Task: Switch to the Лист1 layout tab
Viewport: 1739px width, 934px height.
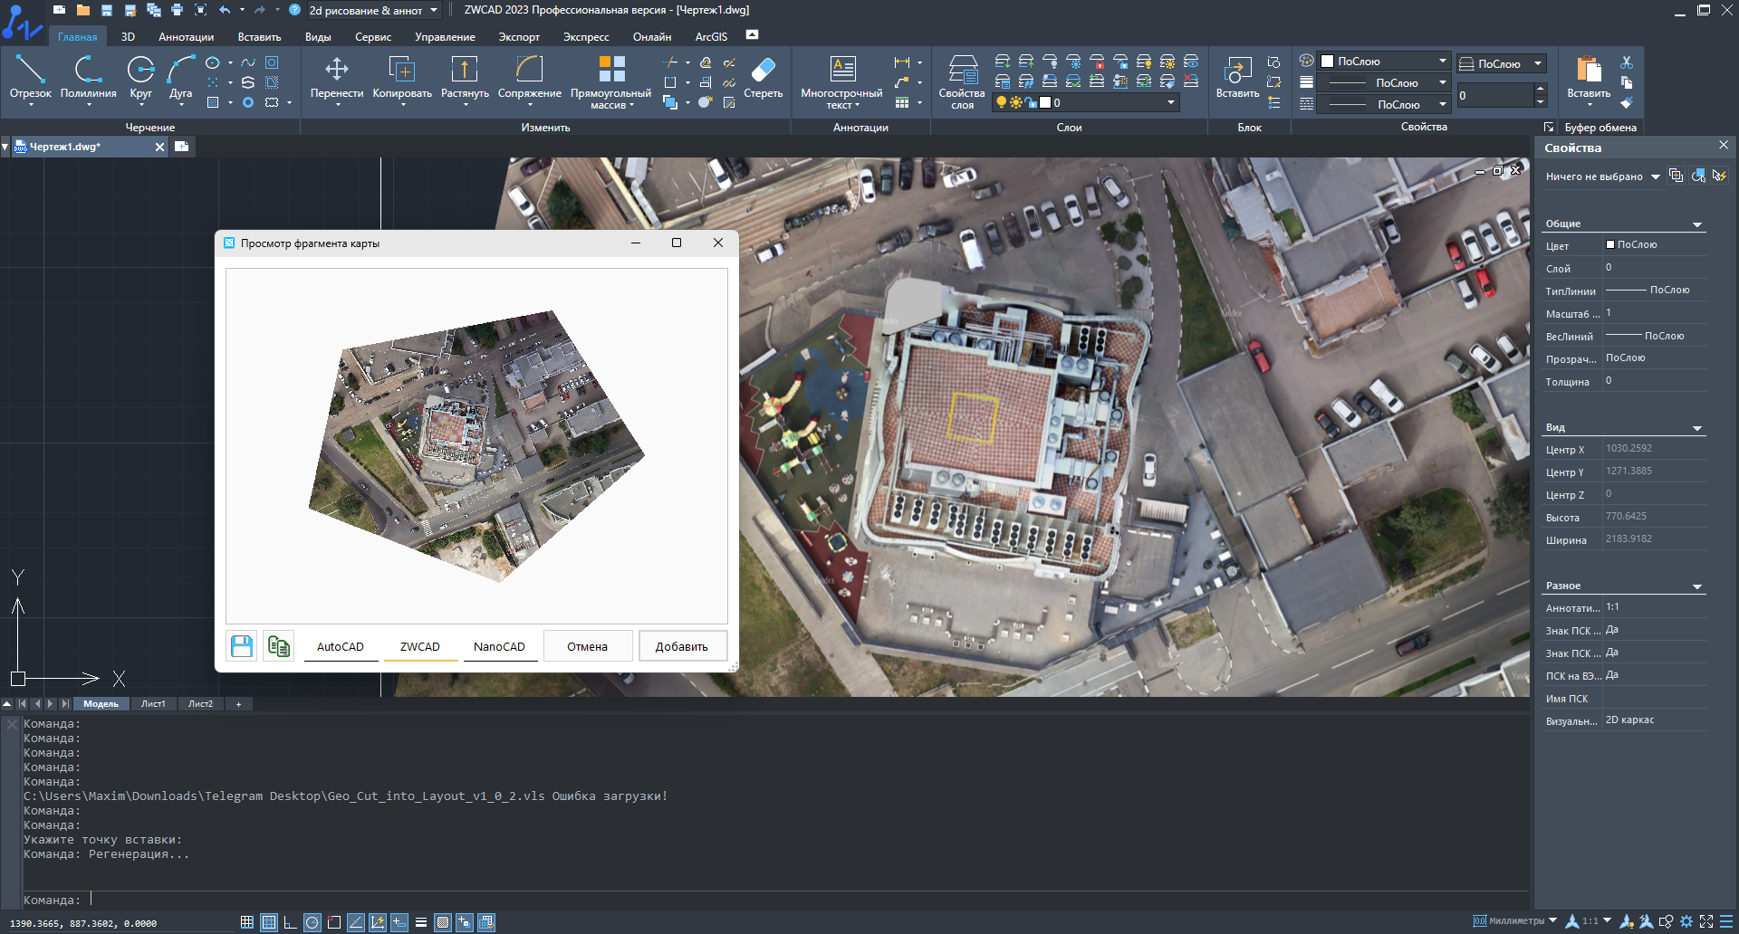Action: point(153,704)
